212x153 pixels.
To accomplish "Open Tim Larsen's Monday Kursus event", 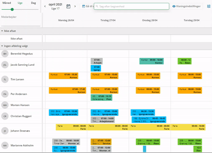I will pyautogui.click(x=63, y=76).
